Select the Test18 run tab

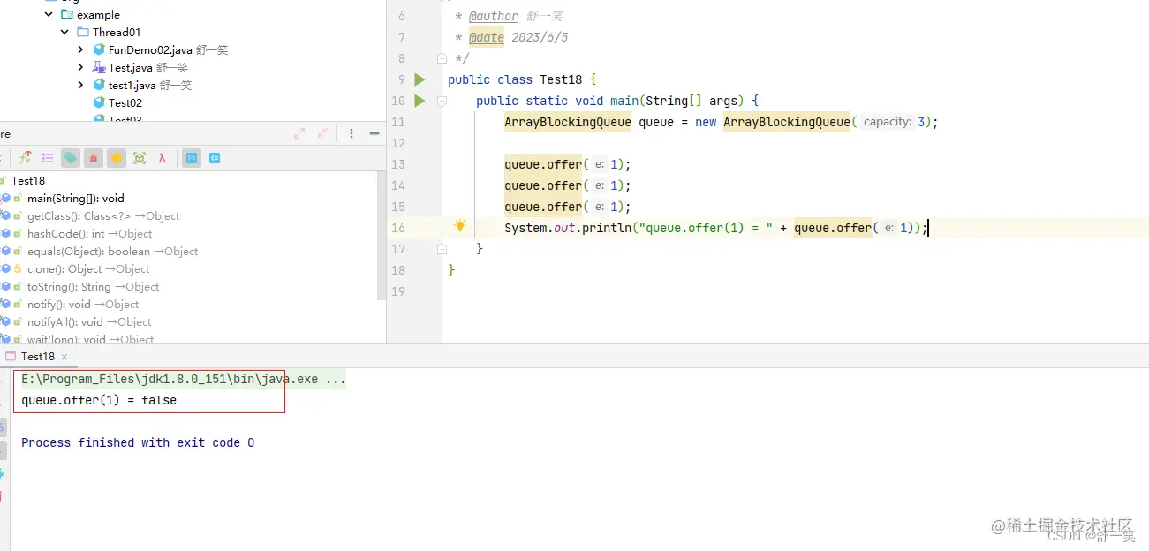(38, 357)
